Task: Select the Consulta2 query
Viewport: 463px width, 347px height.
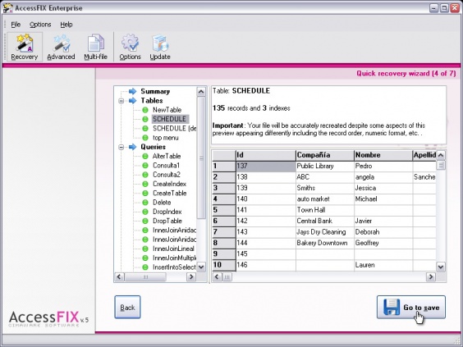Action: tap(167, 175)
